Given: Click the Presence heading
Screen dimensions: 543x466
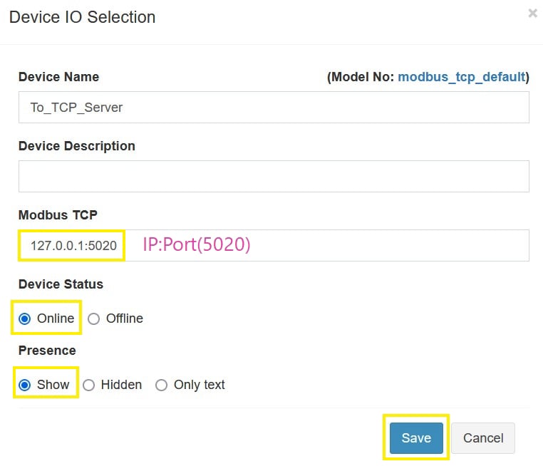Looking at the screenshot, I should click(47, 351).
